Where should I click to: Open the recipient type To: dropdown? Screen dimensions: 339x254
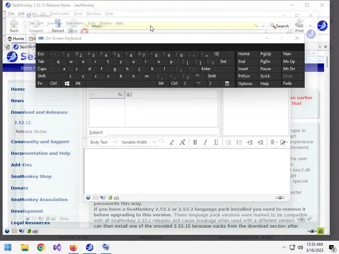107,95
